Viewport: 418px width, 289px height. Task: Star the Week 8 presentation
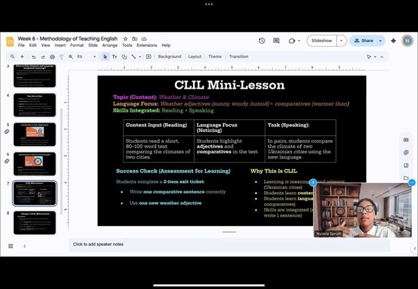click(126, 39)
